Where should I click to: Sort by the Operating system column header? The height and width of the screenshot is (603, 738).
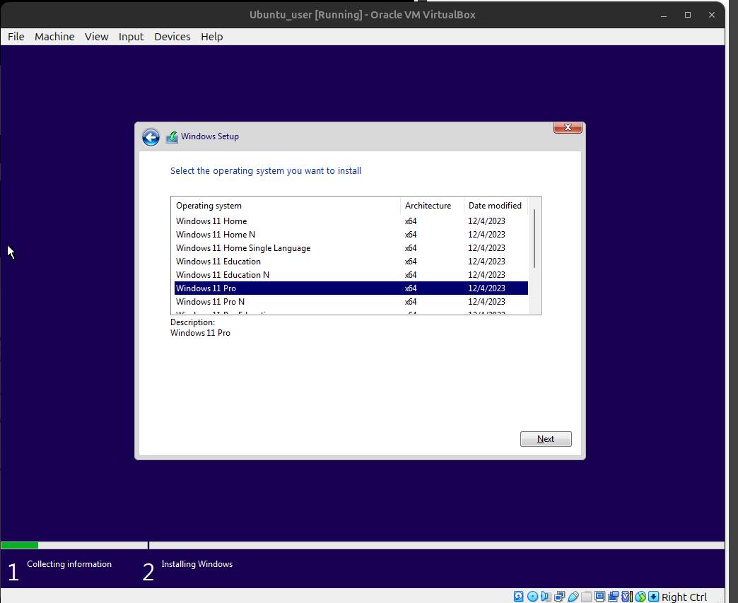point(286,206)
